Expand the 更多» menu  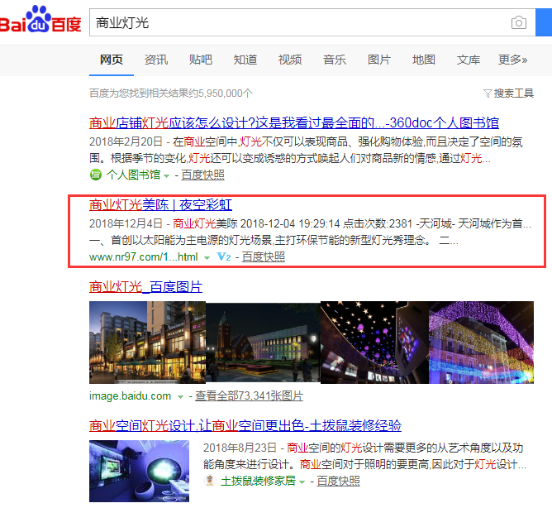[x=512, y=60]
